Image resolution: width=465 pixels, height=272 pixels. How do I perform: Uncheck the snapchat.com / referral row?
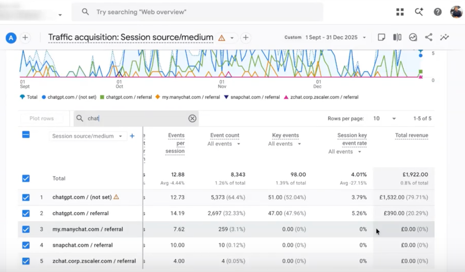(26, 245)
